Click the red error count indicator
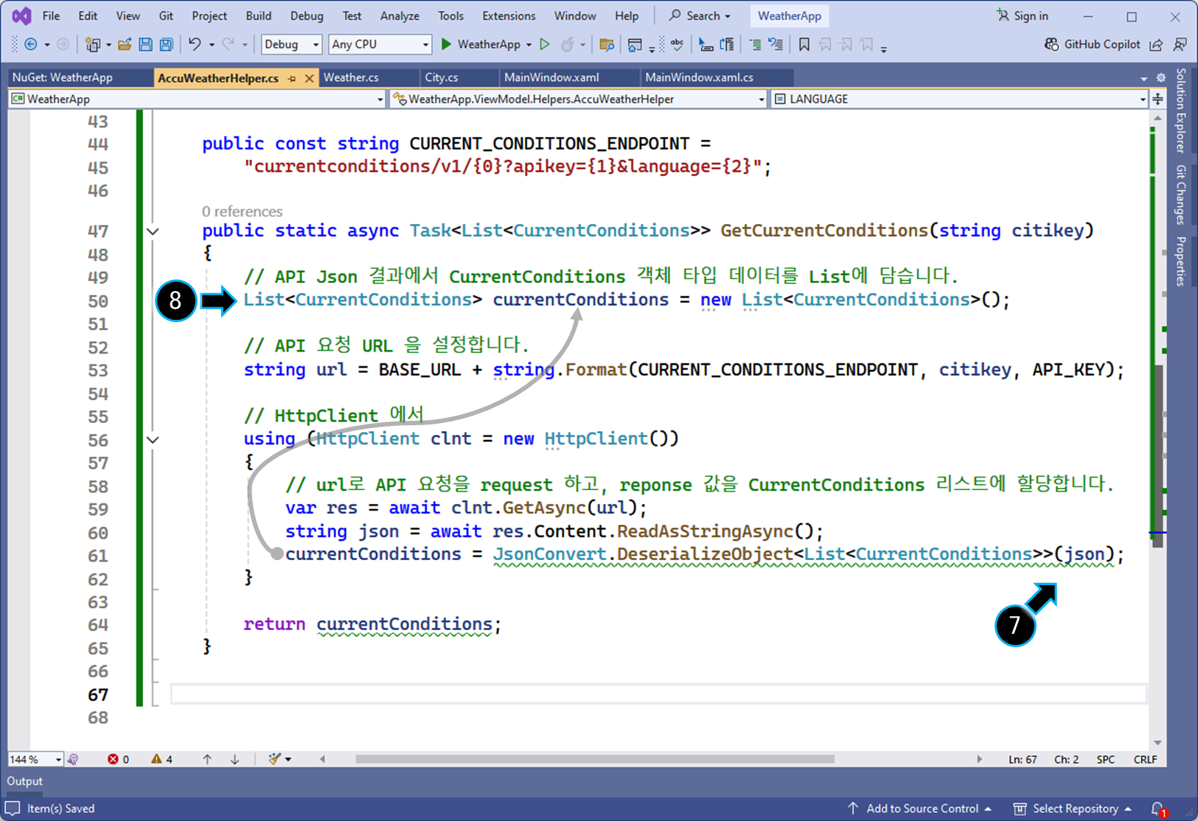Image resolution: width=1198 pixels, height=821 pixels. tap(118, 759)
